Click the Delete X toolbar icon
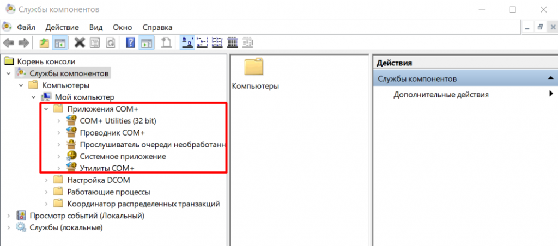This screenshot has height=246, width=558. point(80,42)
